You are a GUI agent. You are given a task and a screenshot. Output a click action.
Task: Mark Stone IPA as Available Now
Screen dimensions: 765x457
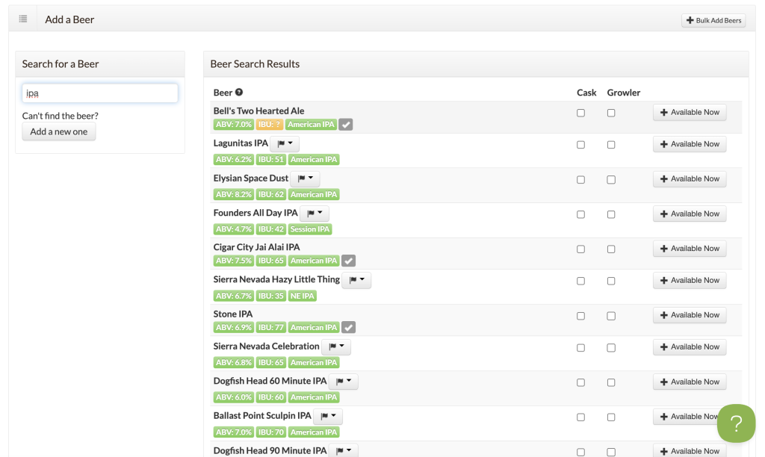pyautogui.click(x=690, y=315)
